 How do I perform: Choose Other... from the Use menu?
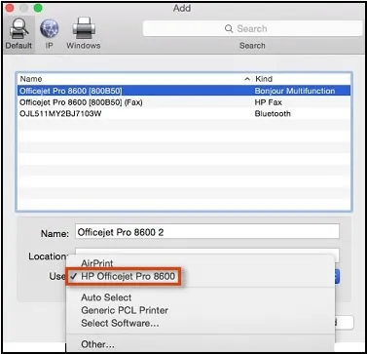97,344
